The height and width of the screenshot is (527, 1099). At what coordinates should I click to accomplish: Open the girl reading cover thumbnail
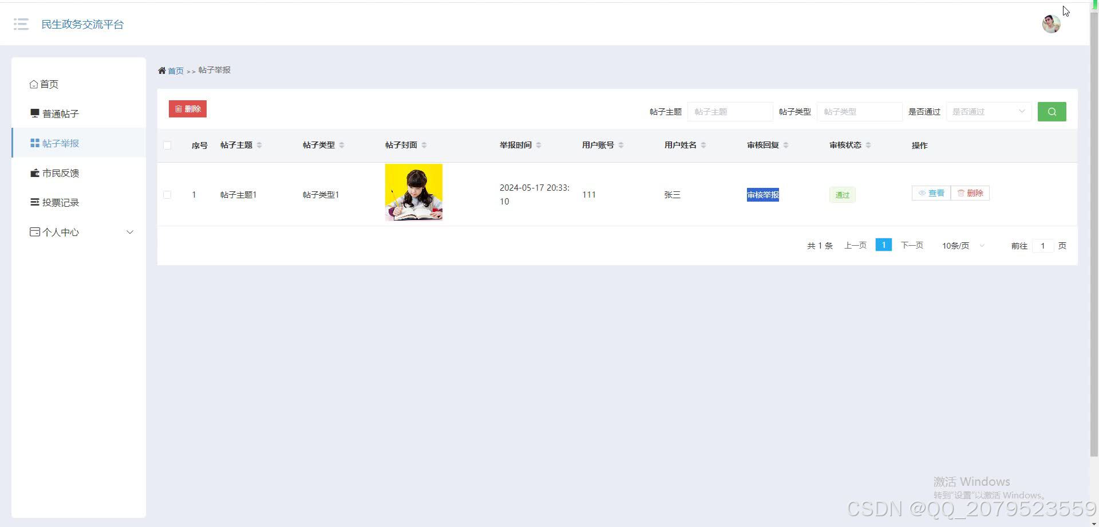click(x=414, y=192)
